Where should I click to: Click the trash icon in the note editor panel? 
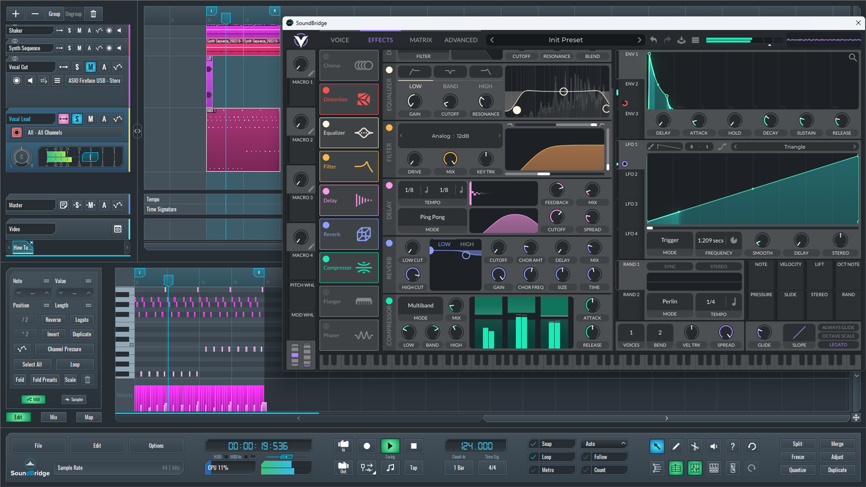tap(88, 380)
